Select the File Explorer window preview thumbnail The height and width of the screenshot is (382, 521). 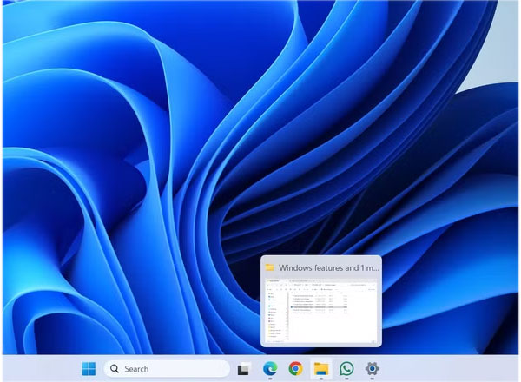coord(320,309)
